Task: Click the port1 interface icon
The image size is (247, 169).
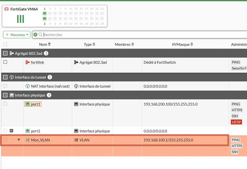Action: (x=27, y=104)
